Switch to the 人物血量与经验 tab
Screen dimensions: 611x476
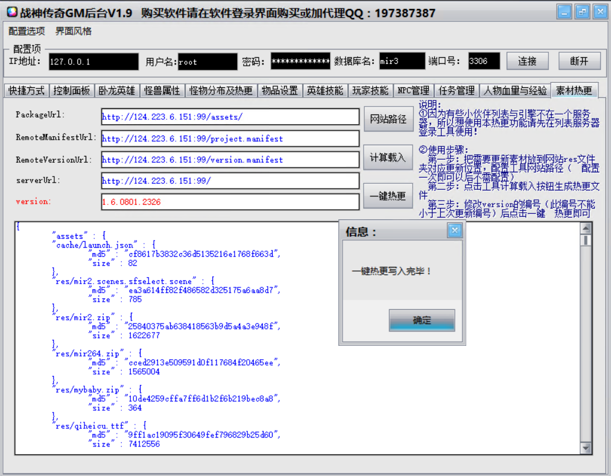[514, 91]
